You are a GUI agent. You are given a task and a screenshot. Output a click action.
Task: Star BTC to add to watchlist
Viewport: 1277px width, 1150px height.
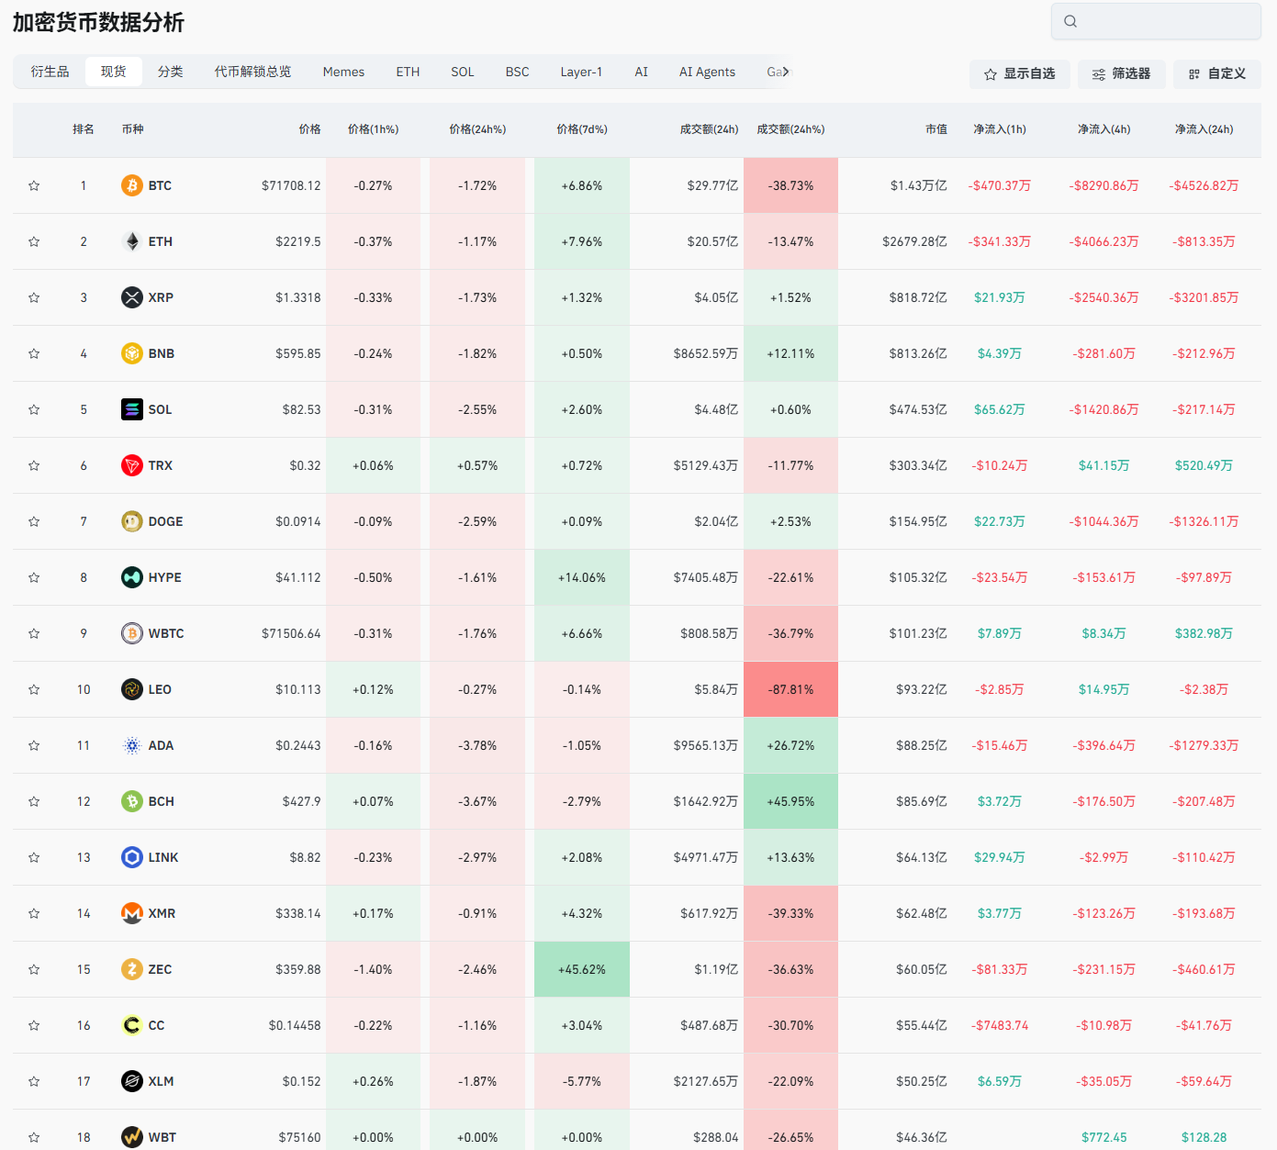pyautogui.click(x=34, y=185)
